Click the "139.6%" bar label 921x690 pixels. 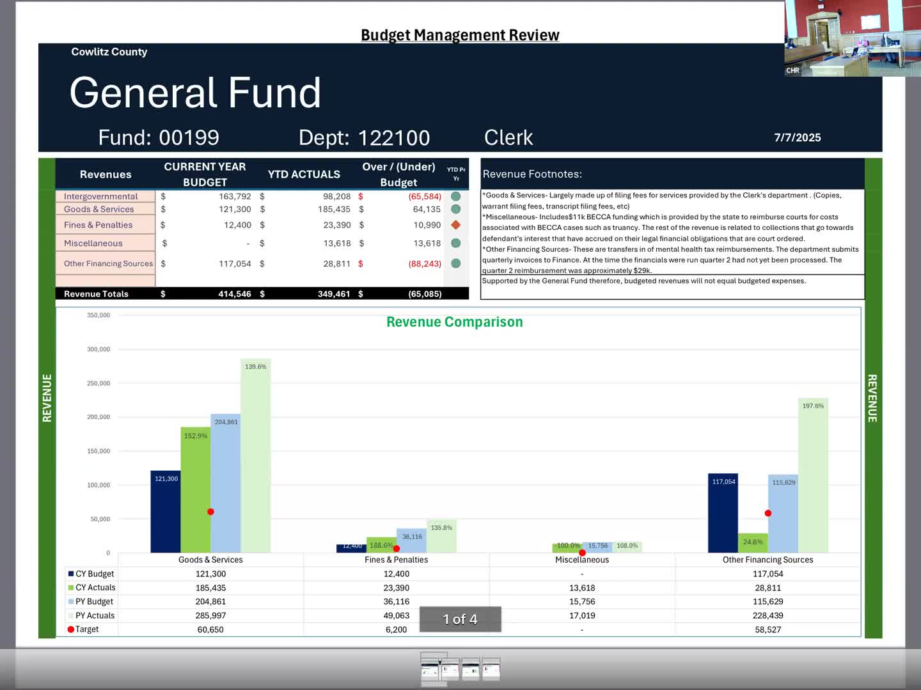(256, 367)
